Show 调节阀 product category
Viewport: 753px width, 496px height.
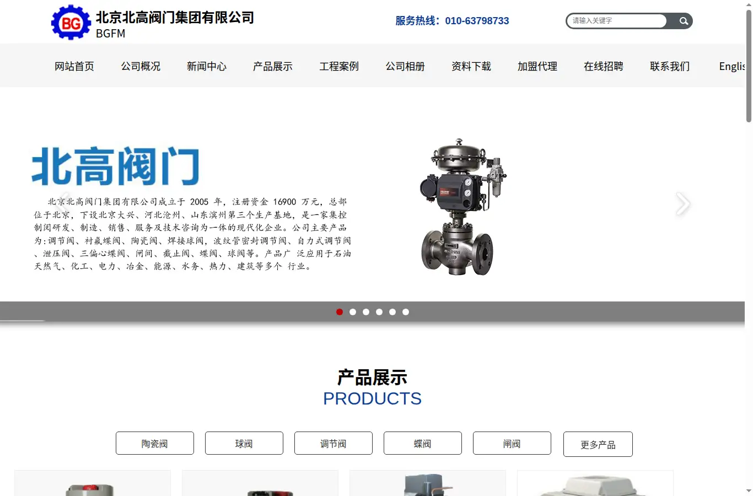tap(334, 443)
